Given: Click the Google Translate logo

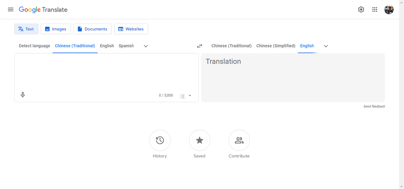Looking at the screenshot, I should [x=43, y=9].
